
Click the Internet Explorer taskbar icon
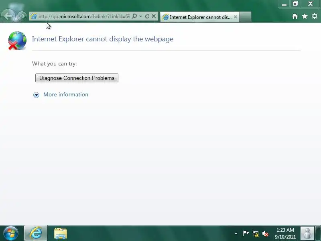(36, 233)
